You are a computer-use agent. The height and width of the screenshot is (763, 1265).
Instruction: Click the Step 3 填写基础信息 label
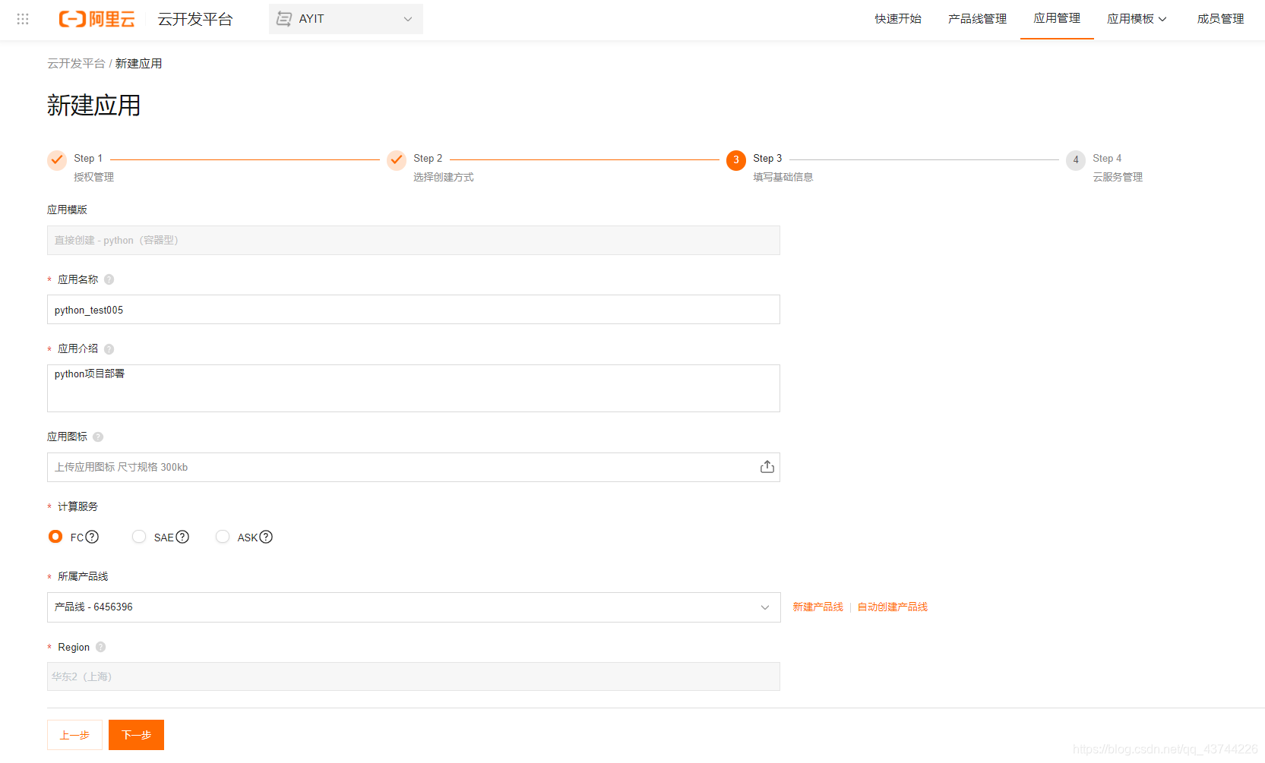point(783,177)
